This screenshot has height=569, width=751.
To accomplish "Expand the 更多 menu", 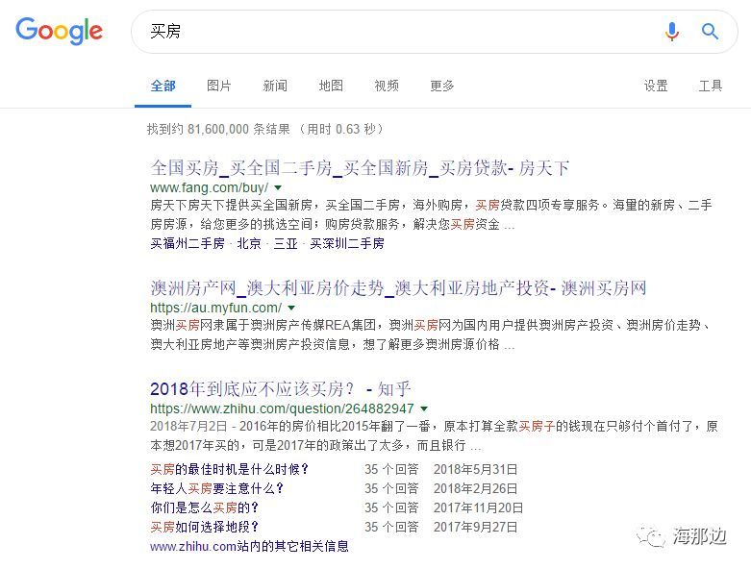I will pos(441,86).
